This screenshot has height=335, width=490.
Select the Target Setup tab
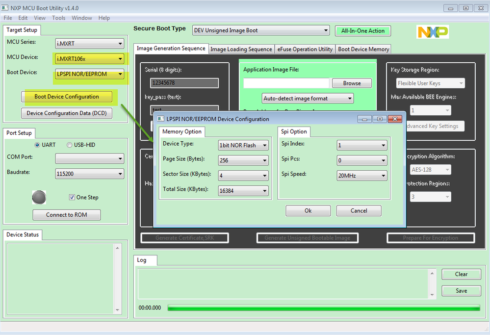pyautogui.click(x=22, y=30)
